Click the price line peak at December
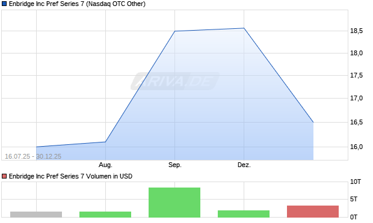 244,28
